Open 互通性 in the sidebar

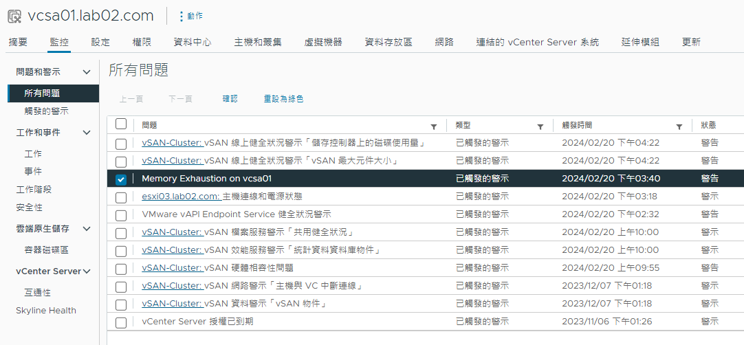tap(38, 292)
